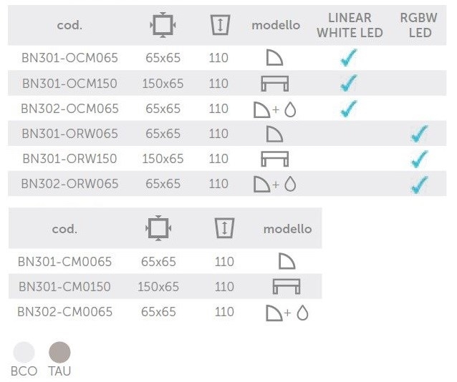
Task: Click the dimensions square icon in bottom table header
Action: click(x=158, y=228)
